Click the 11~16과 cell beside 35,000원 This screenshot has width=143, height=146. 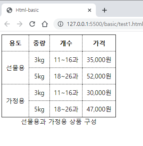66,60
